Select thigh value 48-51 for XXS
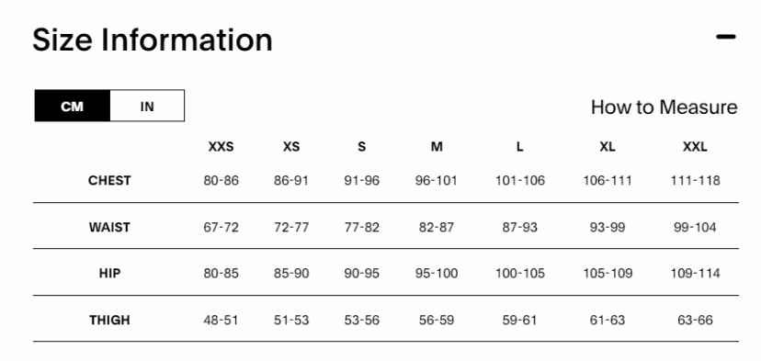The width and height of the screenshot is (761, 361). (221, 320)
